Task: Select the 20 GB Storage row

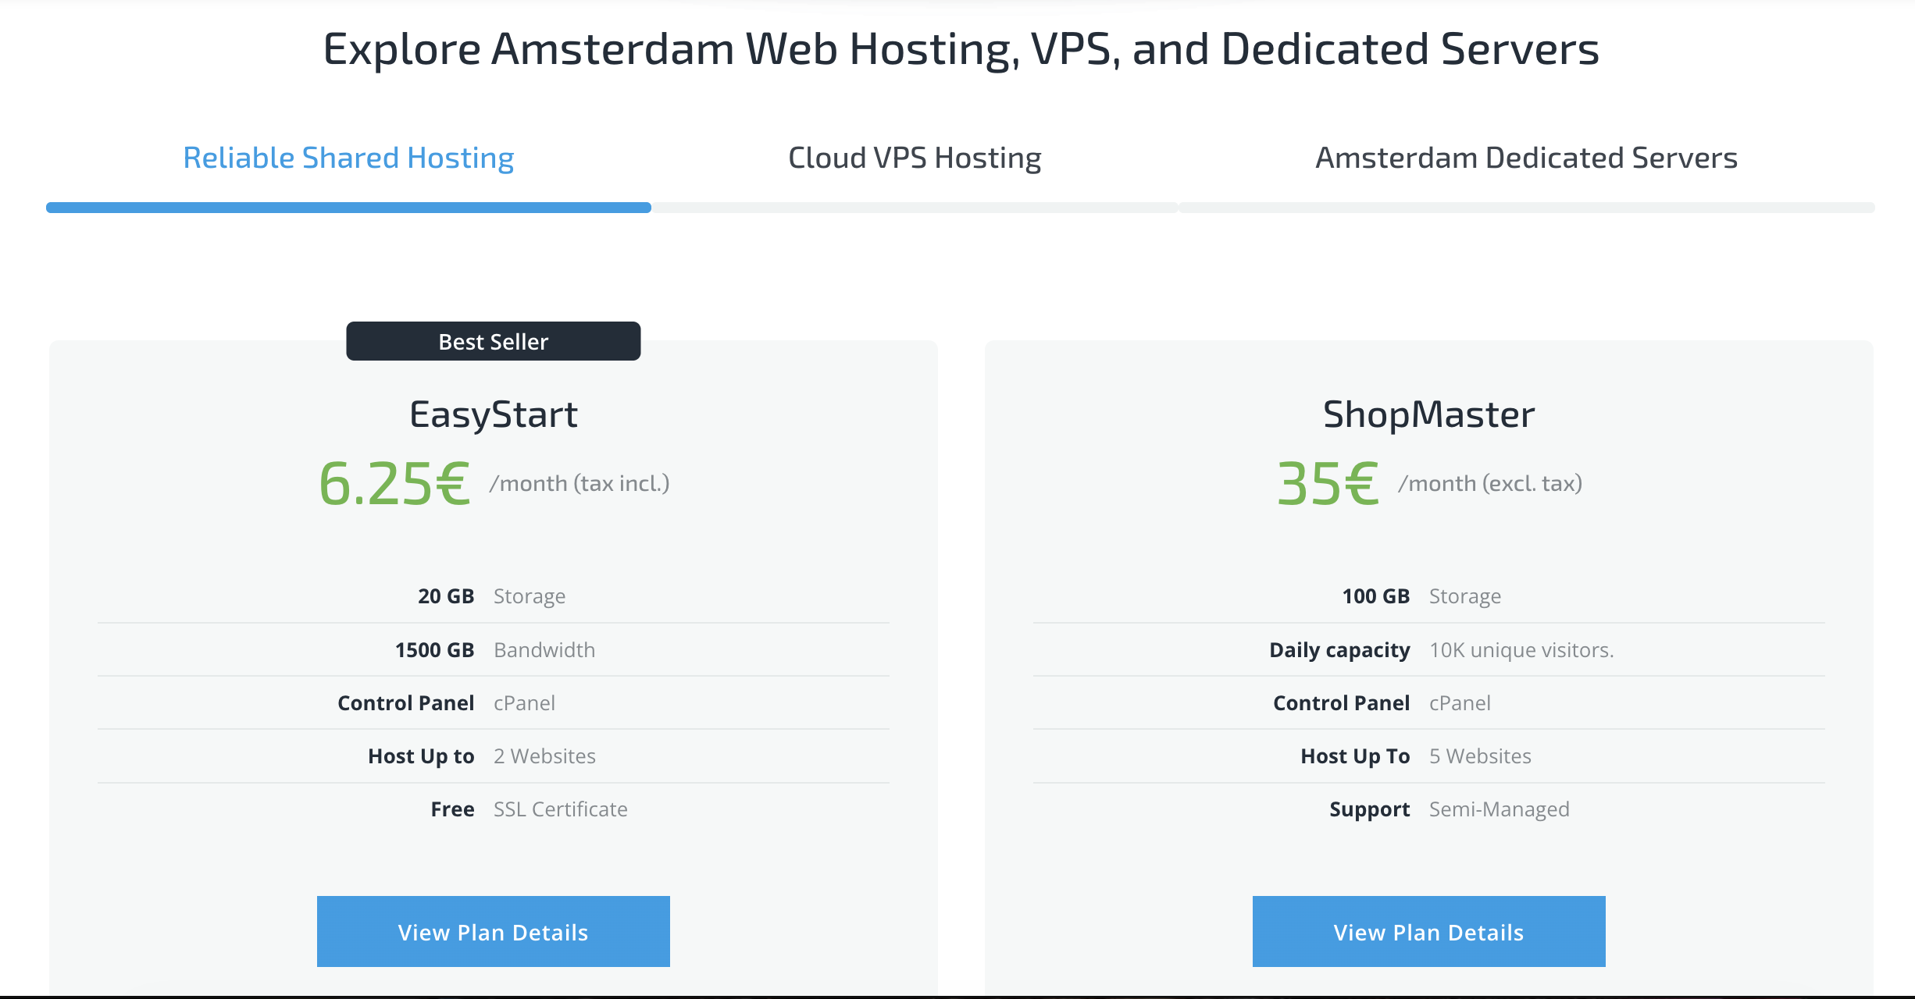Action: click(x=493, y=595)
